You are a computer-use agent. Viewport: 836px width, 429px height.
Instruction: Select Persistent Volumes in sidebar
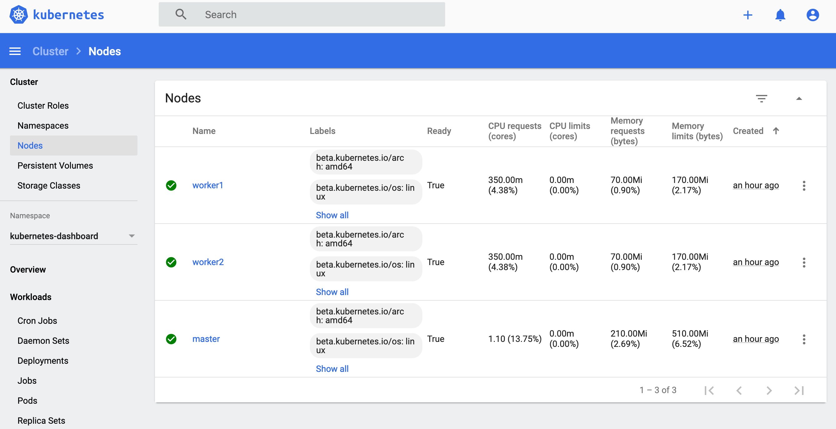tap(55, 165)
